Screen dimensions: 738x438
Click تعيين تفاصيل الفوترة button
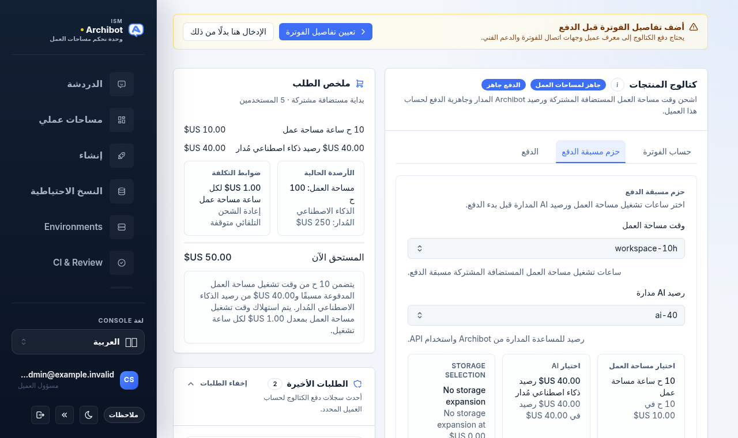point(326,32)
